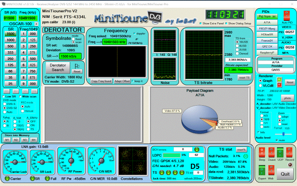This screenshot has height=186, width=297.
Task: Pick the 750 frequency button
Action: pyautogui.click(x=33, y=71)
